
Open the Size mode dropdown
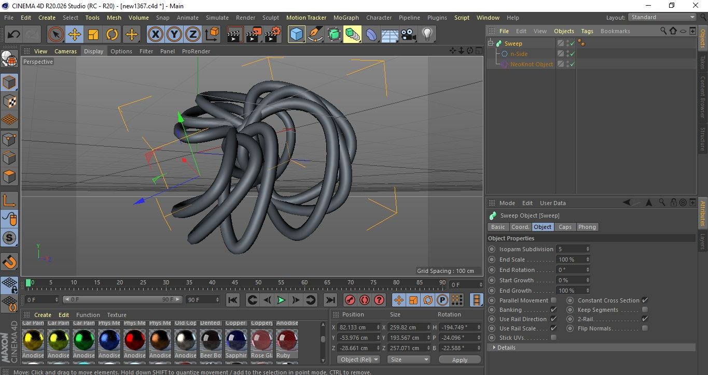(x=410, y=359)
